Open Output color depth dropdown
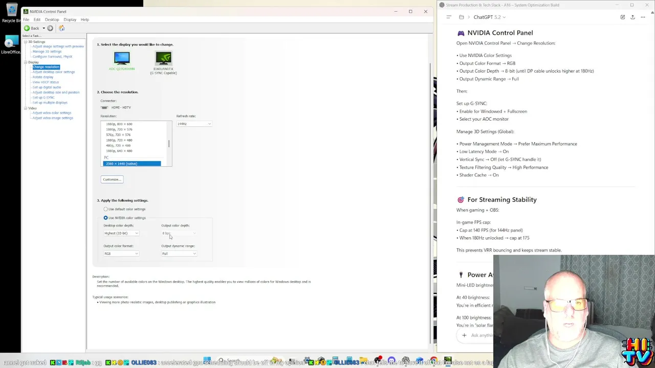Image resolution: width=655 pixels, height=368 pixels. point(179,233)
